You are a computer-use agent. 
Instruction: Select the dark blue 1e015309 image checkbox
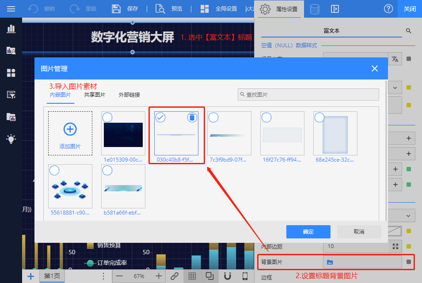[107, 117]
